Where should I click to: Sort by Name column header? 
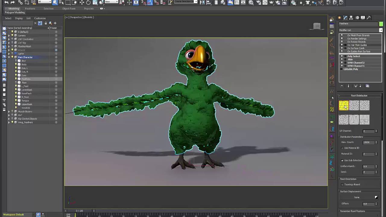click(x=28, y=28)
